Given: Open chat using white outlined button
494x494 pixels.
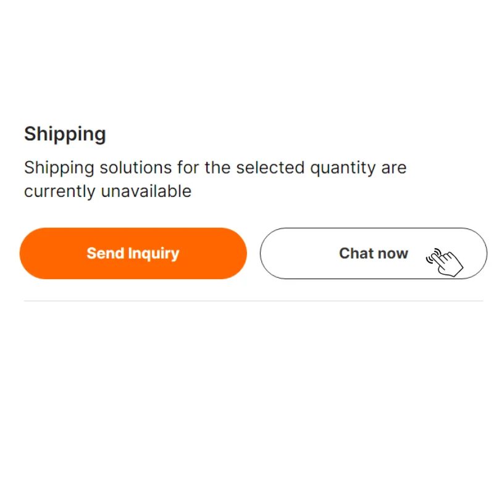Looking at the screenshot, I should point(373,253).
